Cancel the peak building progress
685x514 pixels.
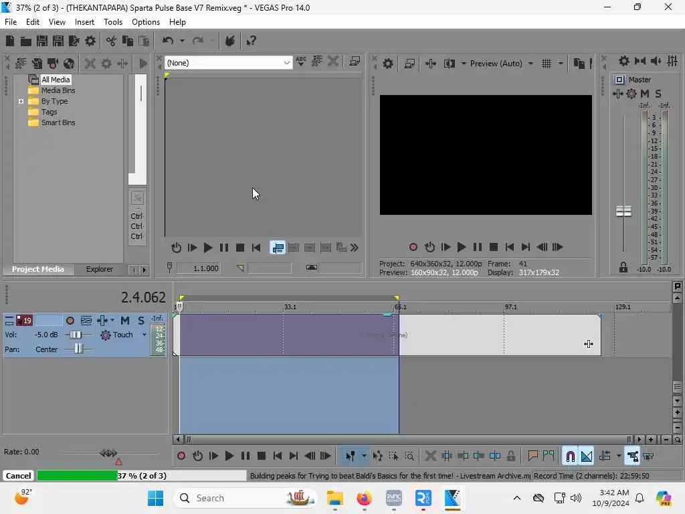[18, 476]
